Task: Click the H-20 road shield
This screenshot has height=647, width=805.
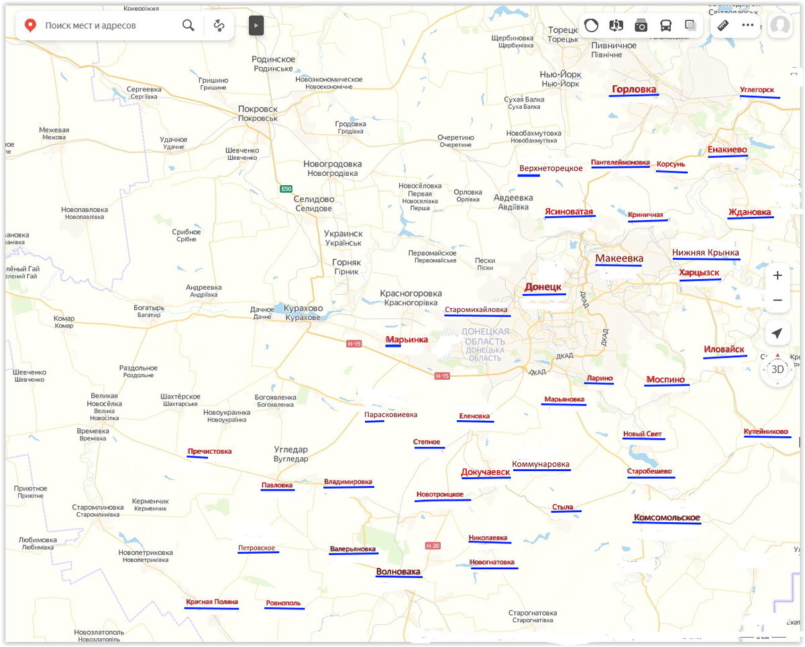Action: pos(433,546)
